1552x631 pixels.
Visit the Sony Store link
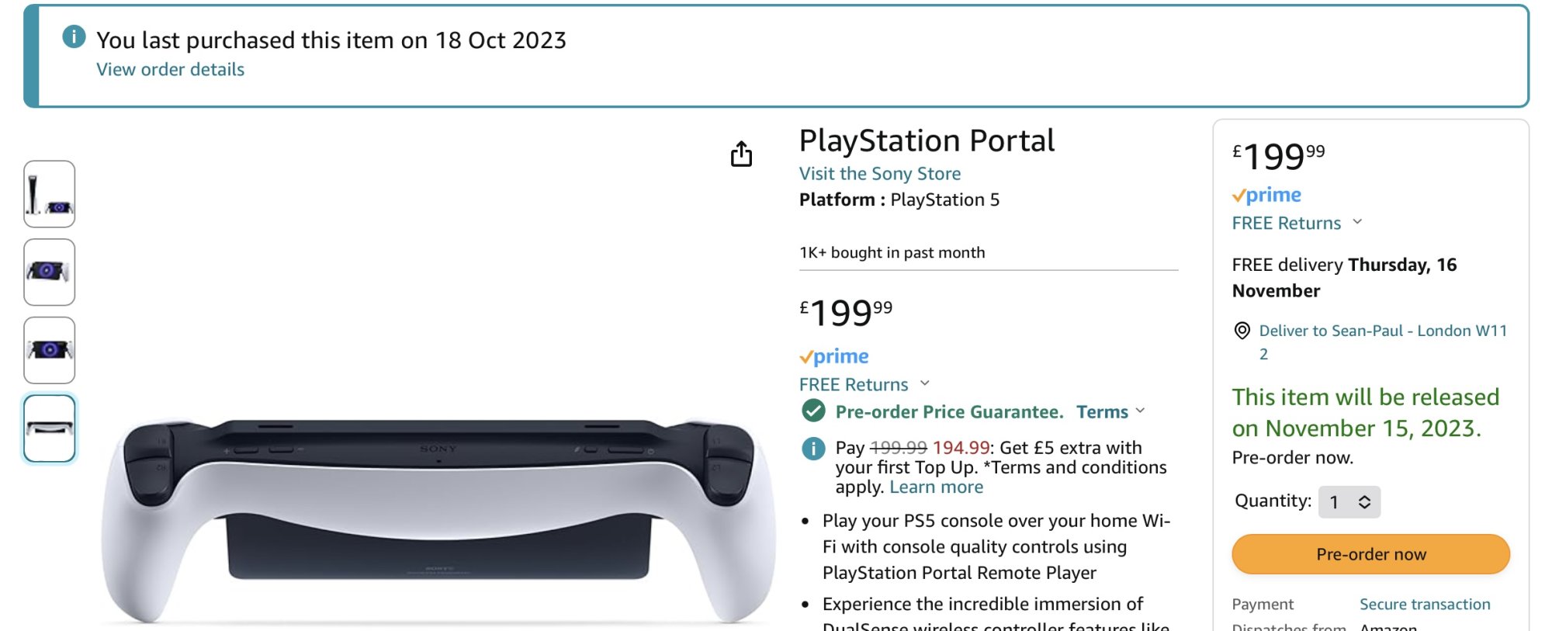coord(880,174)
